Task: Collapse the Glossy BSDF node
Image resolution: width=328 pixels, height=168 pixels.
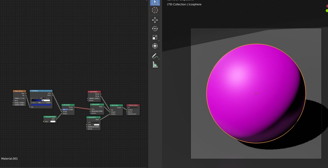Action: (88, 117)
